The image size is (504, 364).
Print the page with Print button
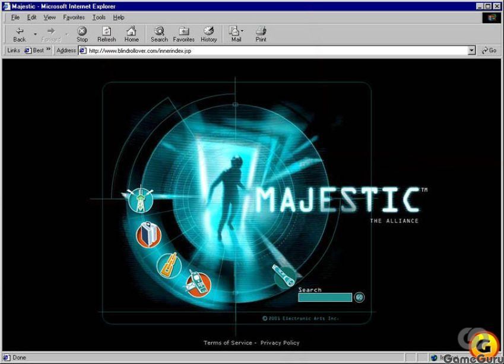tap(261, 34)
